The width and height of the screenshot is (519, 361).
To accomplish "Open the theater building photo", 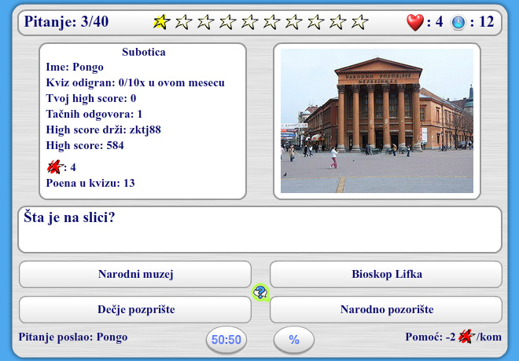I will click(377, 121).
